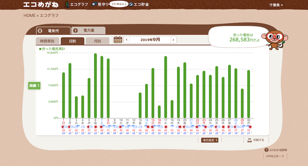Go to the next month arrow
Viewport: 308px width, 166px height.
174,40
